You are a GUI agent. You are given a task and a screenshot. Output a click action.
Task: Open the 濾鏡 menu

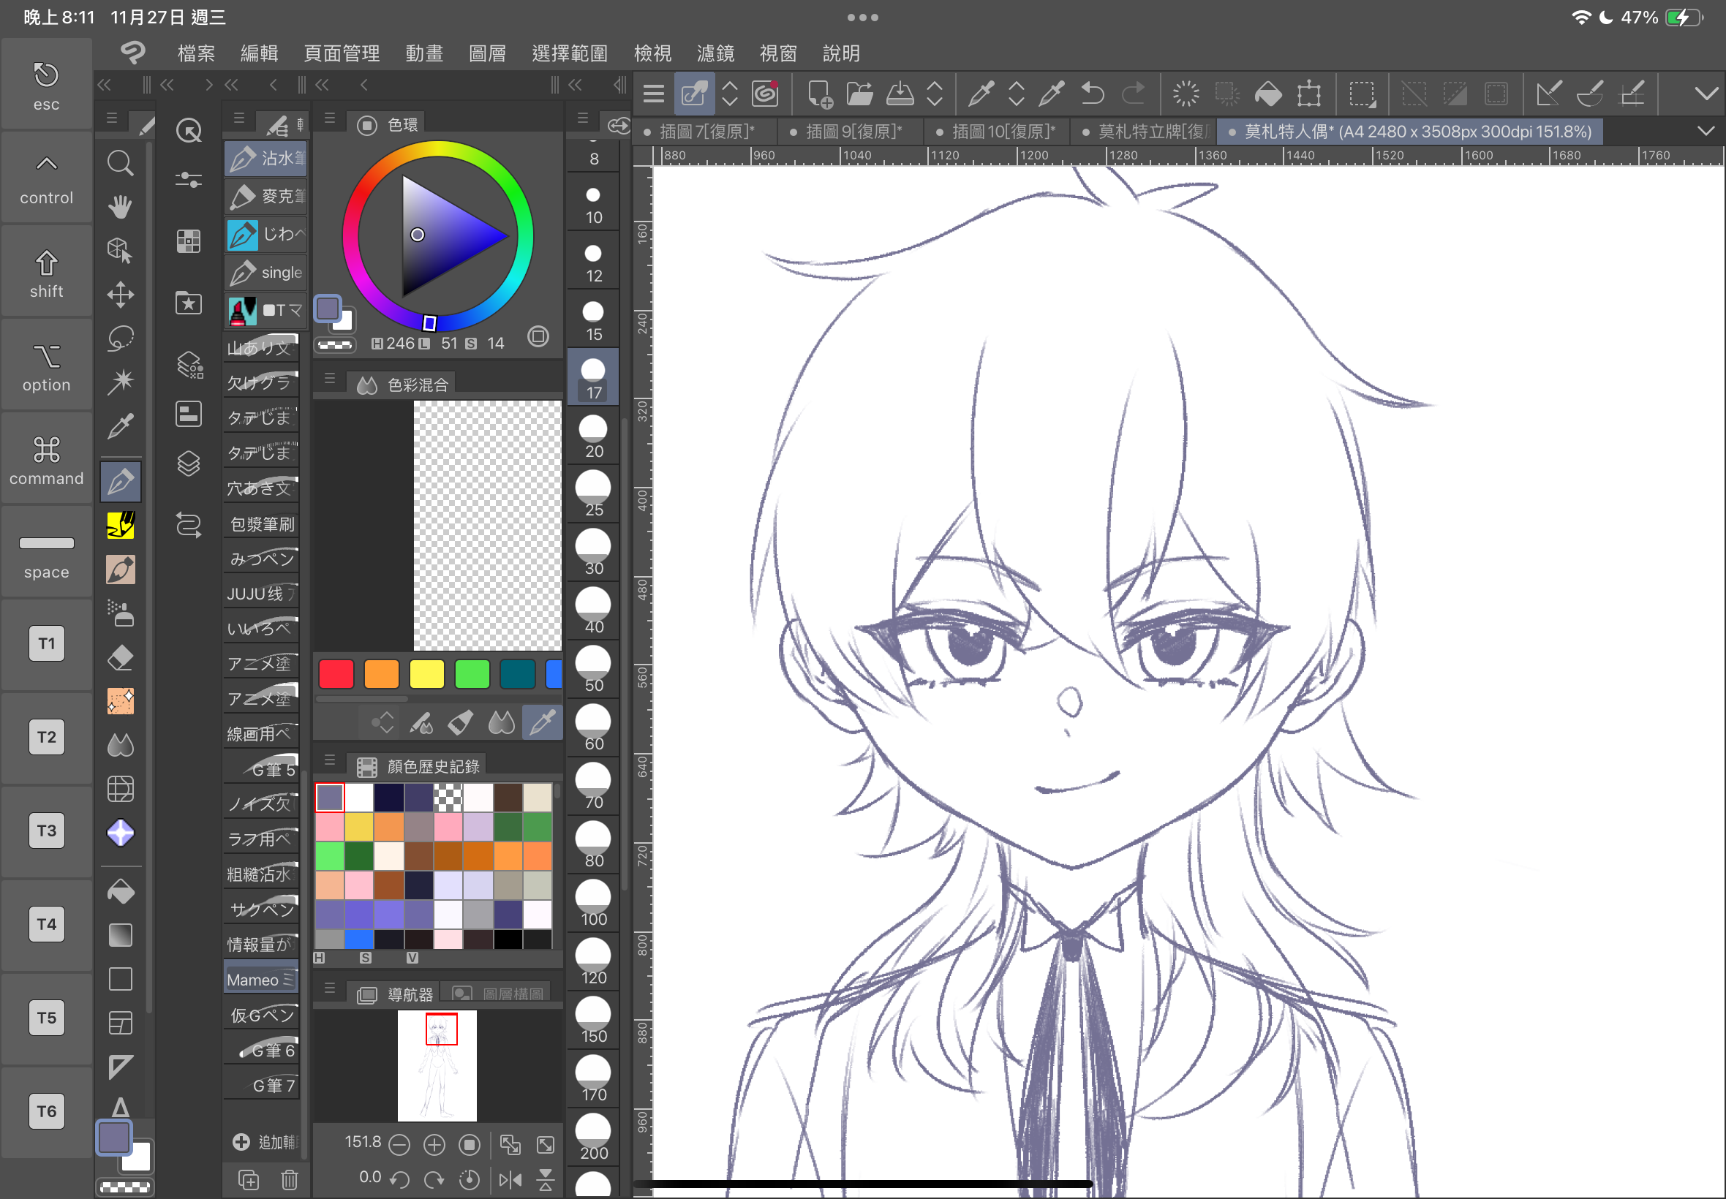pyautogui.click(x=715, y=53)
